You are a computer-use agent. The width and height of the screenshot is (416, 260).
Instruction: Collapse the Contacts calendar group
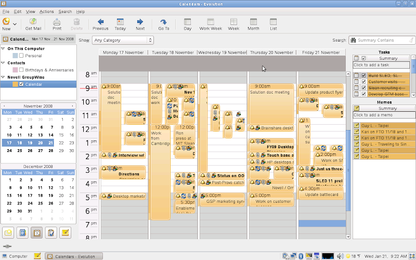(x=3, y=63)
